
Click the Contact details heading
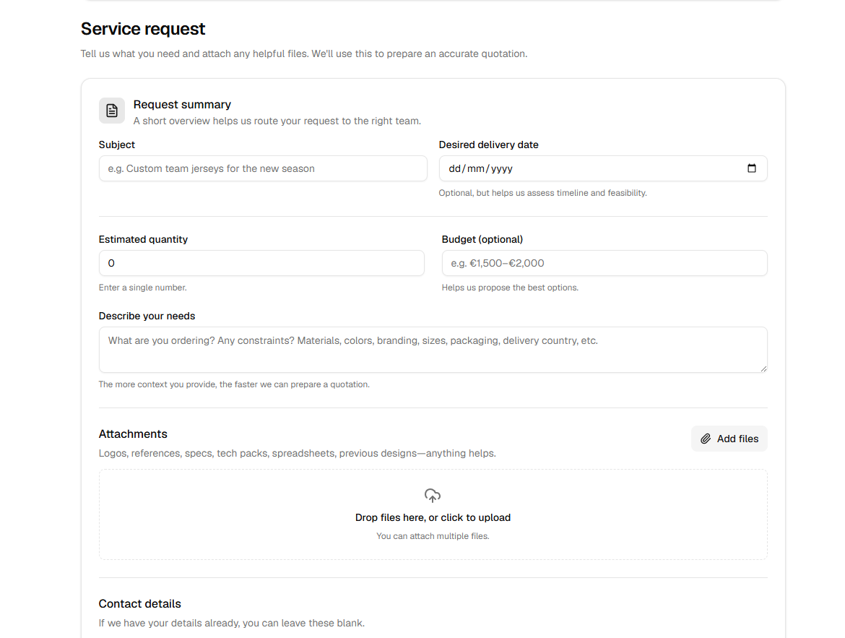(x=139, y=603)
